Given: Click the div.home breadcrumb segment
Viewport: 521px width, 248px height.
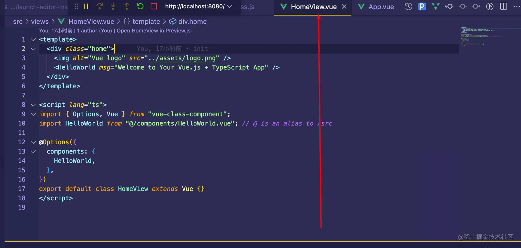Looking at the screenshot, I should (193, 22).
